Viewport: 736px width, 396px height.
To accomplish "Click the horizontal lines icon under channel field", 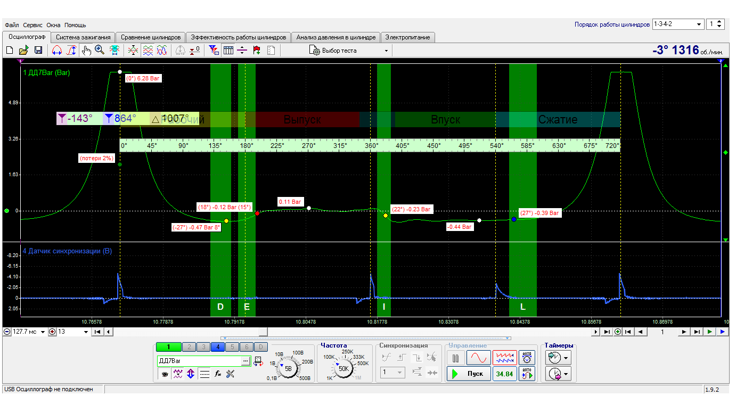I will tap(205, 374).
